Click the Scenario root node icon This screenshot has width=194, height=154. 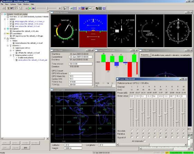pos(5,14)
